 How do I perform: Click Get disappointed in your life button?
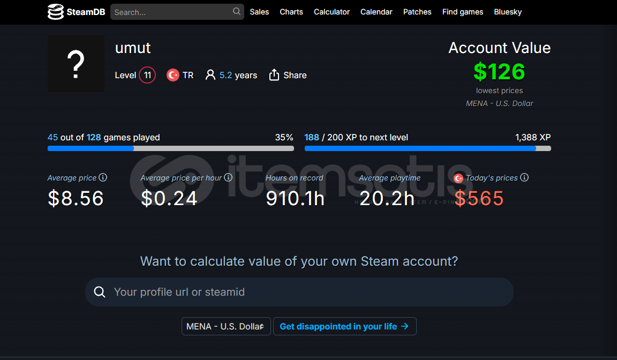(x=345, y=326)
